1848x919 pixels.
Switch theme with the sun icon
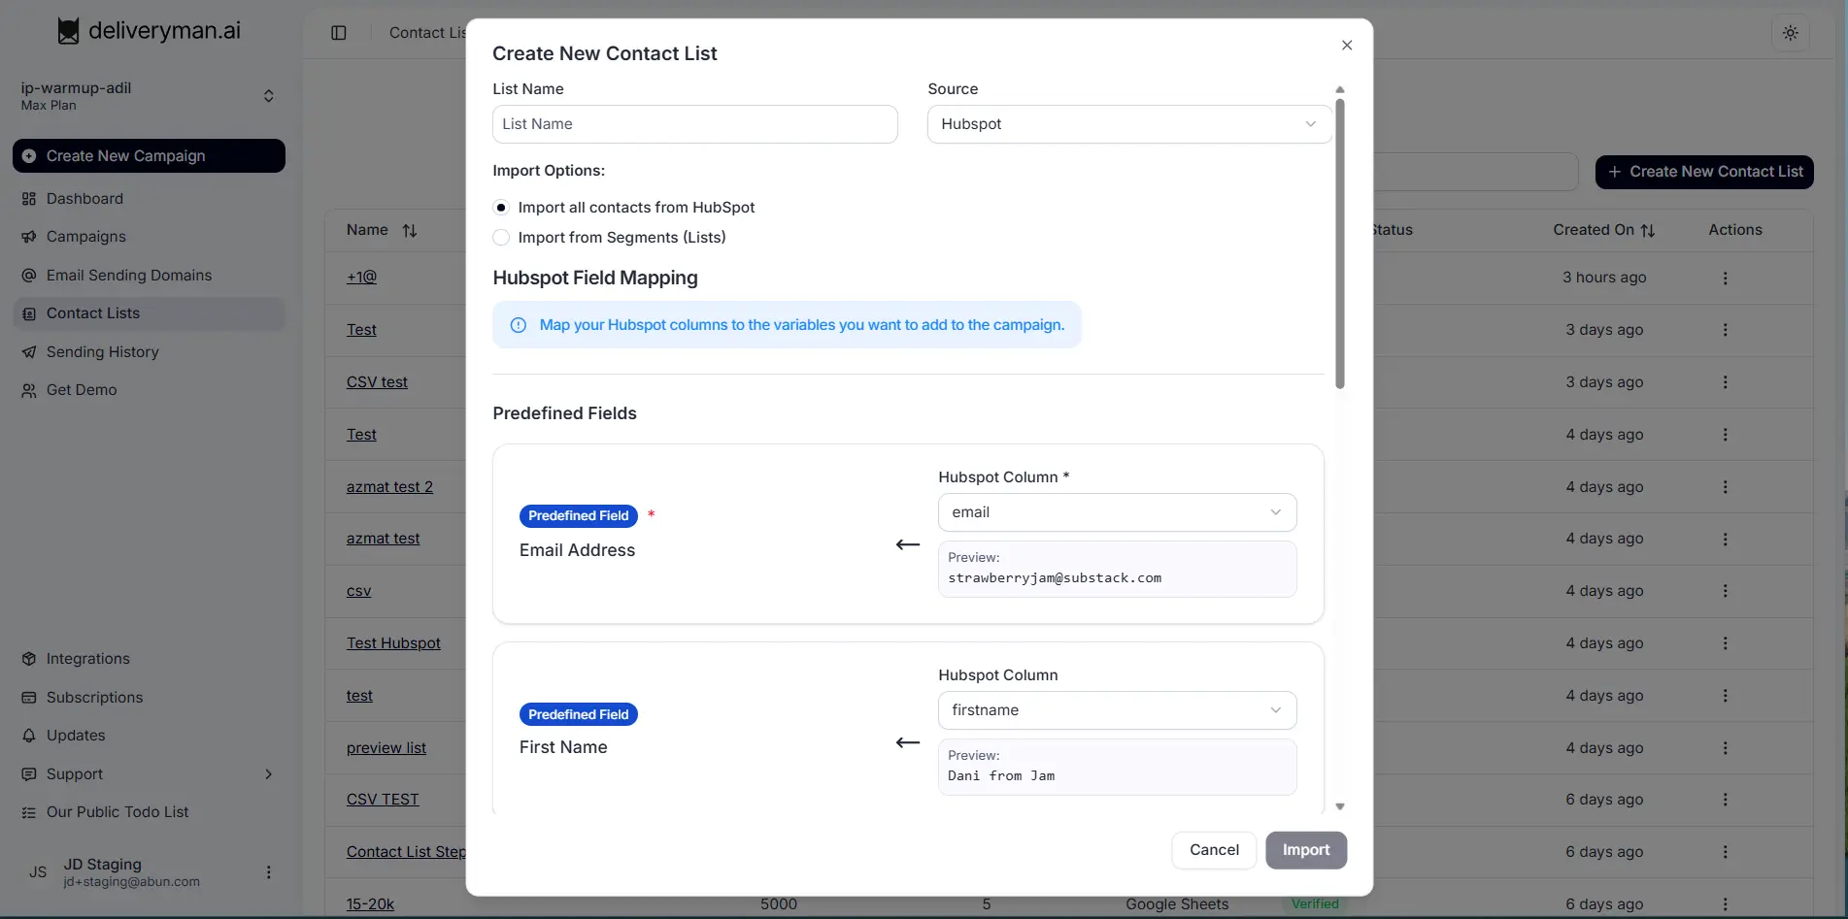point(1790,33)
